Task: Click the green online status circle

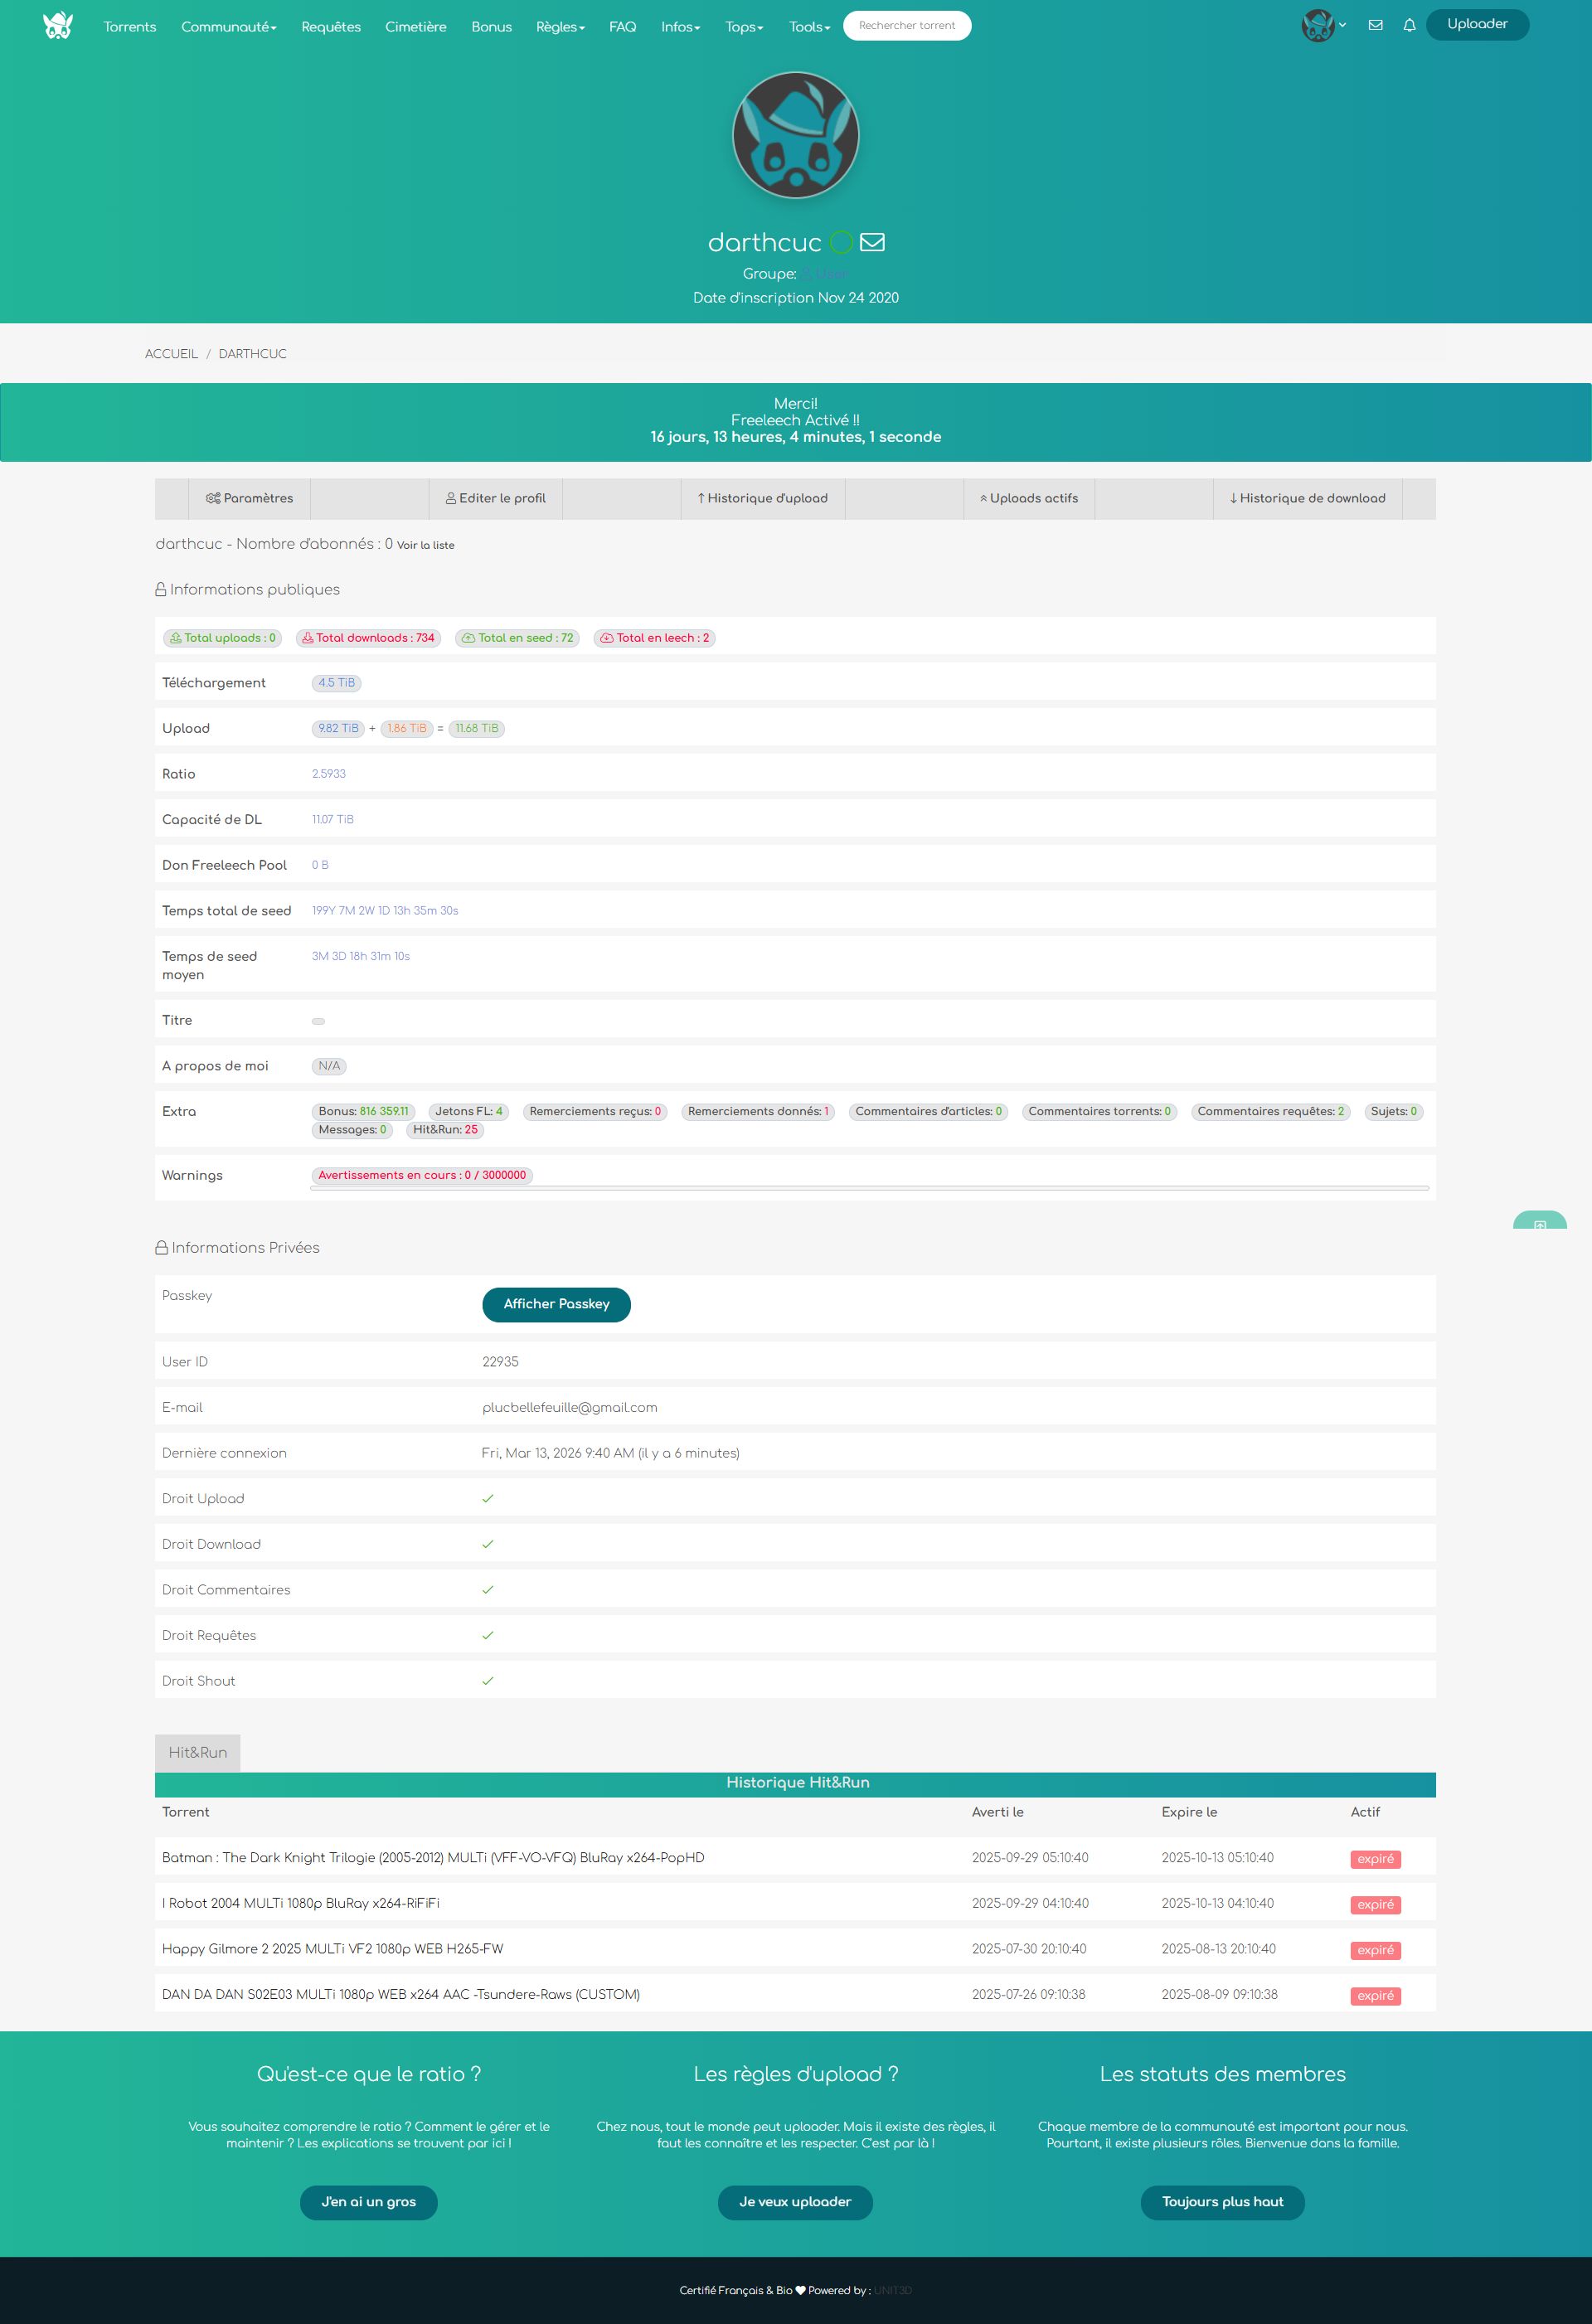Action: click(841, 242)
